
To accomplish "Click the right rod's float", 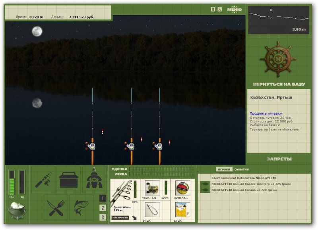I will pyautogui.click(x=170, y=142).
